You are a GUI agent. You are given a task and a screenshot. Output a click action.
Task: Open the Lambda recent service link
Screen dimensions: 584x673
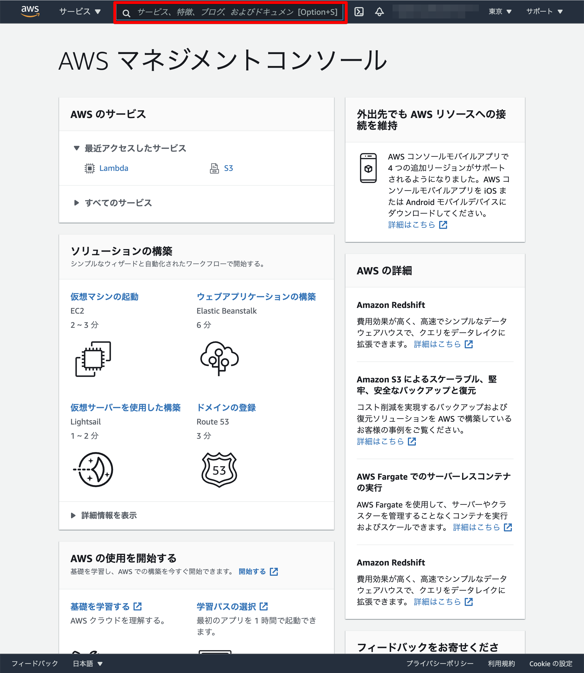coord(113,168)
